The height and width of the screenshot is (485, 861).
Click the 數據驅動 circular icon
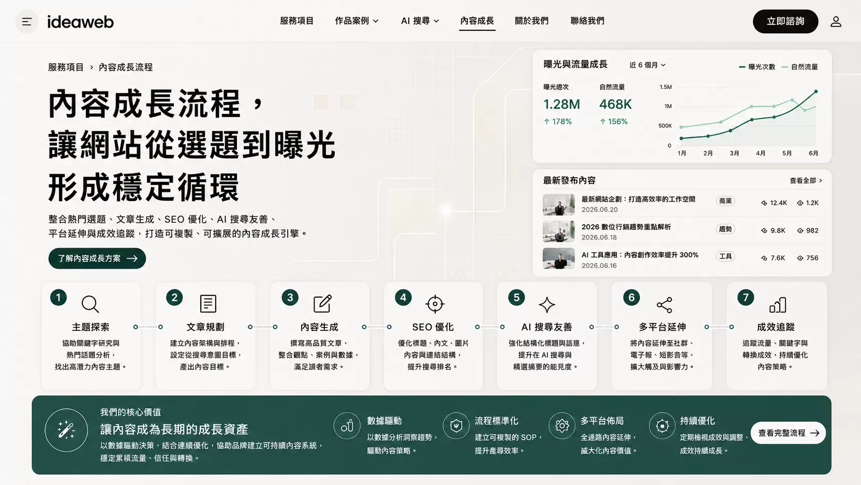(347, 426)
